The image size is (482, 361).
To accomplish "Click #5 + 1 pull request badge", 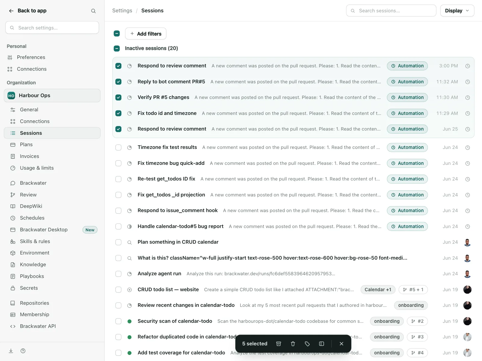I will click(x=413, y=290).
